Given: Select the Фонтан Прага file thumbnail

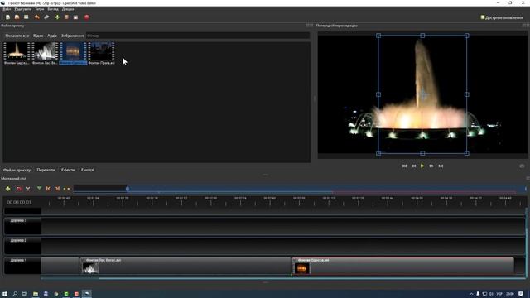Looking at the screenshot, I should coord(101,53).
